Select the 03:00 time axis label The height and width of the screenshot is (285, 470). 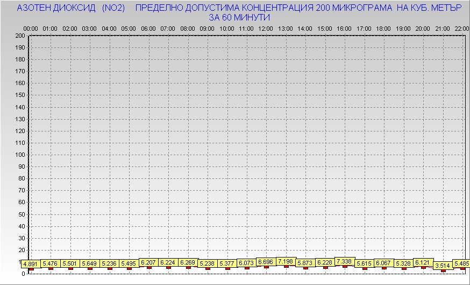89,29
